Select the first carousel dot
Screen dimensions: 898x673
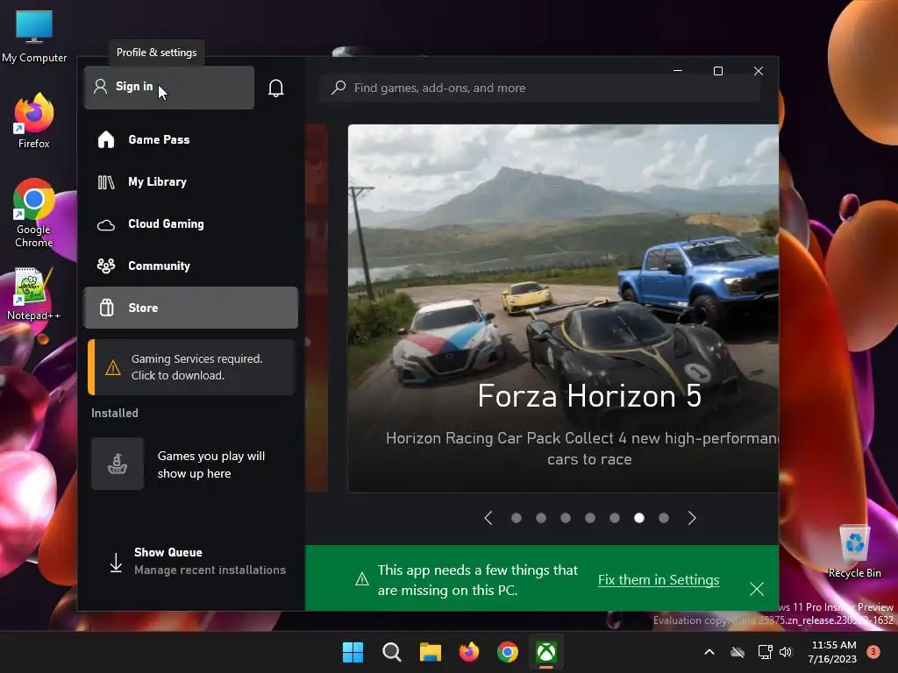pos(516,518)
